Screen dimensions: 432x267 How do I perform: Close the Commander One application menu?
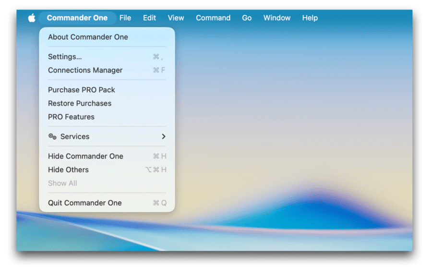[x=77, y=18]
